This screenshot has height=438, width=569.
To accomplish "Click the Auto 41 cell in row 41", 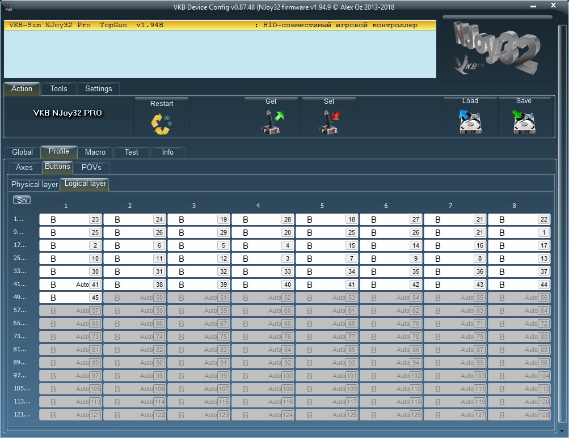I will (71, 284).
